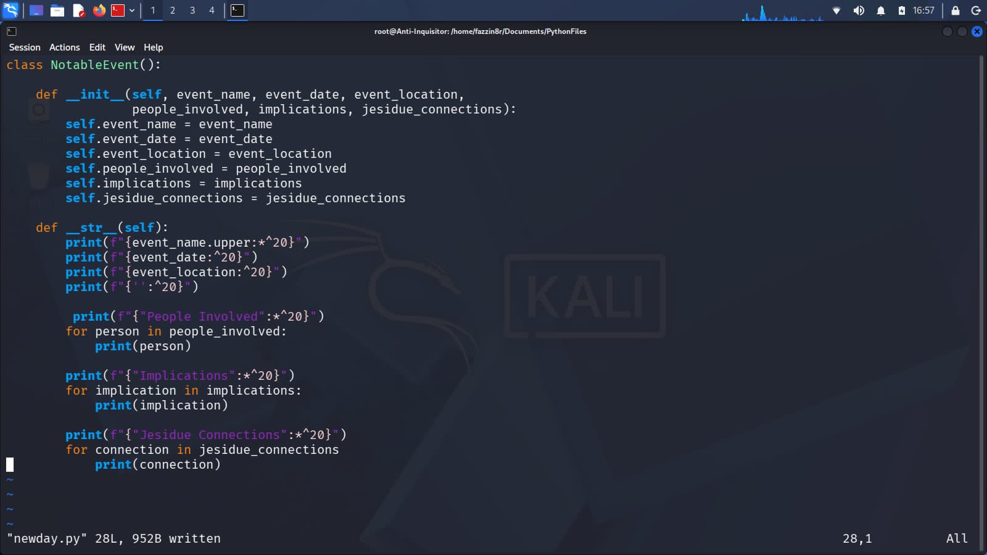Select the terminal window taskbar button
987x555 pixels.
(237, 10)
